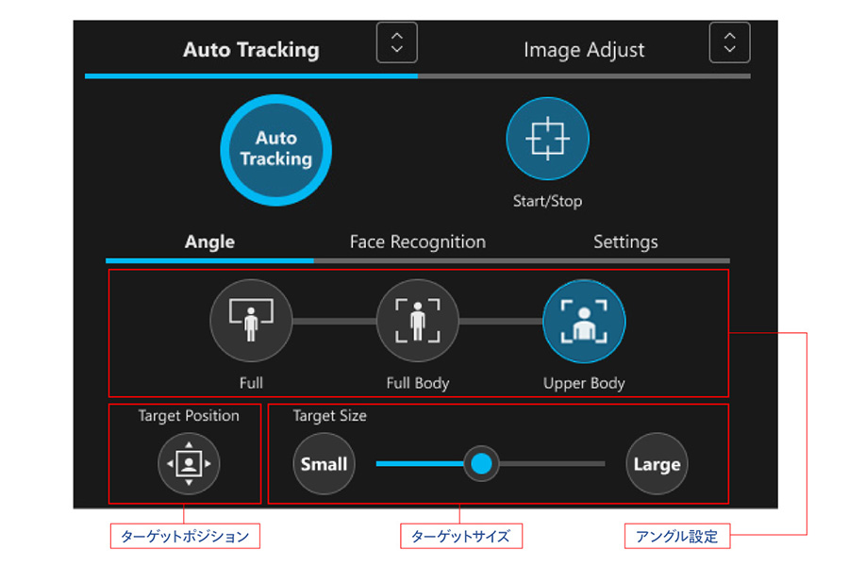Open the Target Position adjustment icon
The height and width of the screenshot is (566, 849).
point(189,464)
